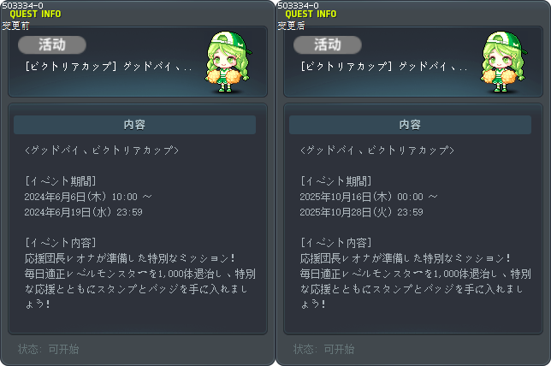Image resolution: width=551 pixels, height=366 pixels.
Task: Select the 活动 badge in left panel
Action: coord(52,45)
